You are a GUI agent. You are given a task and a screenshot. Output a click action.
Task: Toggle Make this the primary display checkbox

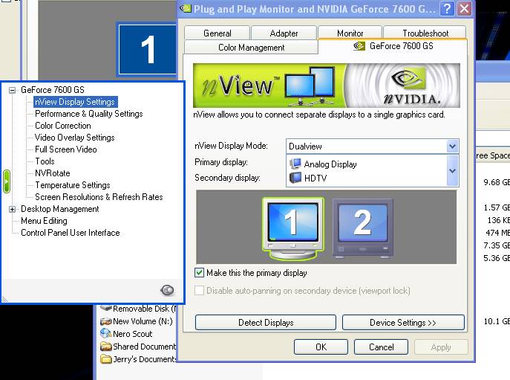[199, 272]
